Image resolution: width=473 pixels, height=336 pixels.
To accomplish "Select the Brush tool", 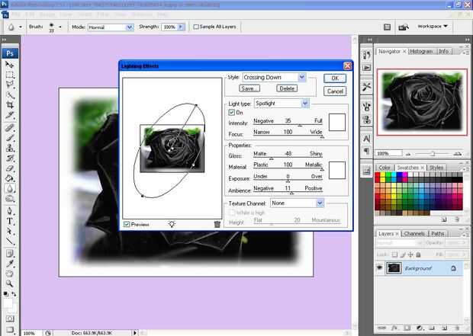I will (9, 138).
